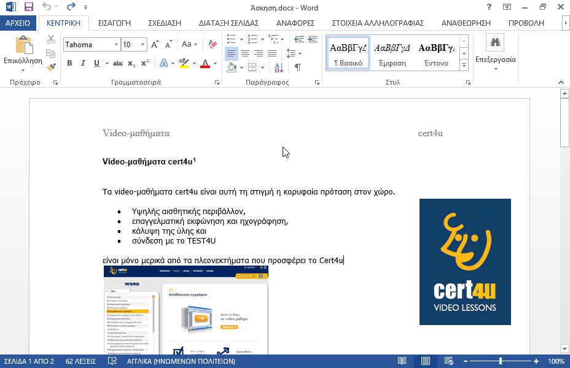Image resolution: width=570 pixels, height=368 pixels.
Task: Select the Word lesson screenshot image
Action: click(x=185, y=310)
